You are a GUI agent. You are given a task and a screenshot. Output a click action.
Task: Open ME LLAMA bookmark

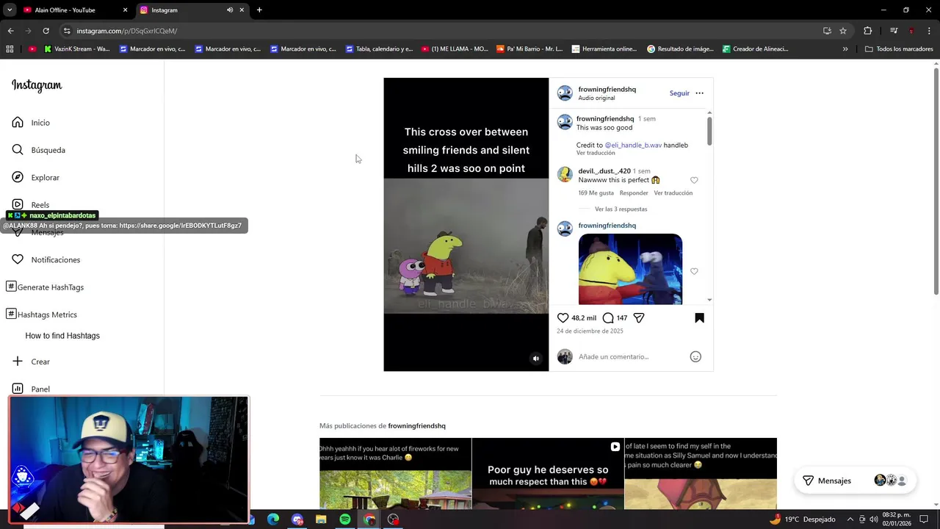click(455, 49)
